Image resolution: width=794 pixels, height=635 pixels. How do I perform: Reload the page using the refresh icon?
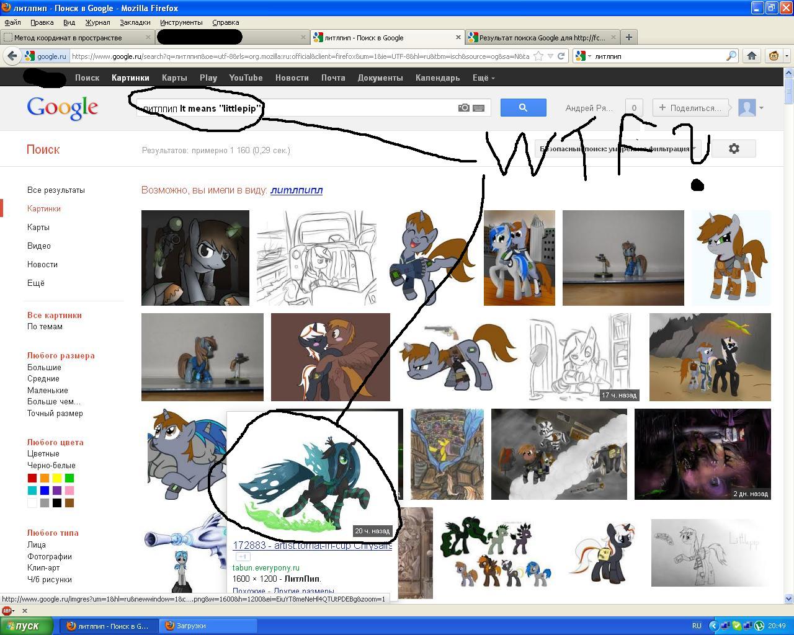click(x=561, y=56)
